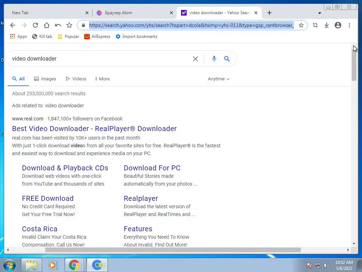This screenshot has height=272, width=362.
Task: Launch media player from taskbar
Action: pyautogui.click(x=53, y=265)
